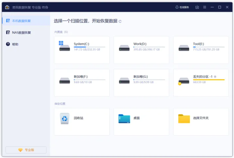Click the info question mark next to 丢失的分区
The height and width of the screenshot is (158, 234).
click(x=215, y=77)
